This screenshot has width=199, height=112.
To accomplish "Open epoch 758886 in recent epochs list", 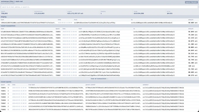I will pos(3,106).
